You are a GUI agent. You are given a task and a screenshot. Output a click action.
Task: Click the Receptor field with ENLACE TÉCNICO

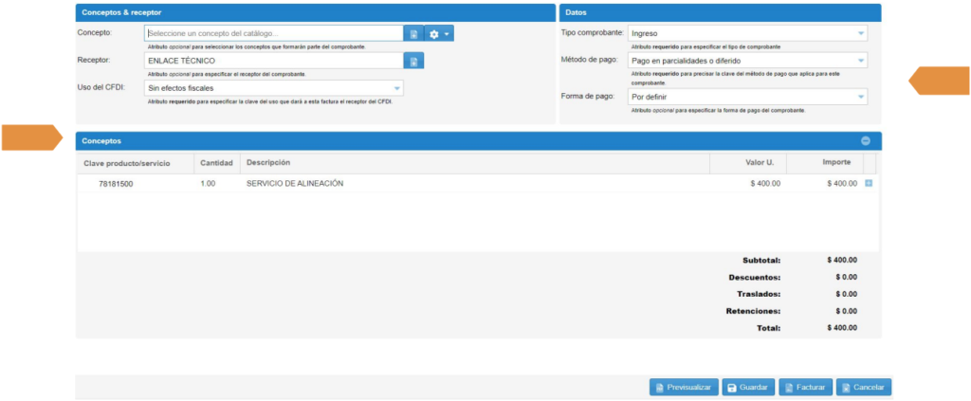click(x=273, y=61)
